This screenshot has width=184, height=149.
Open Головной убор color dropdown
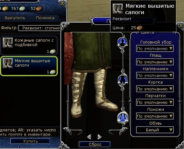(155, 48)
